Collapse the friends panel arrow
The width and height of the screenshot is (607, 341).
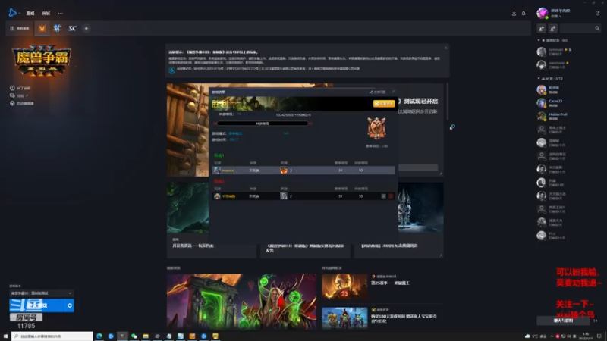point(596,321)
